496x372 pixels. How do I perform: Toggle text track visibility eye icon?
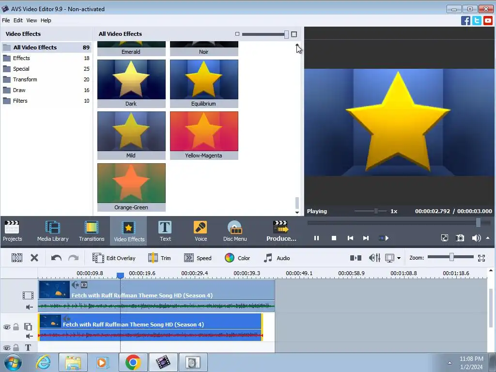(7, 348)
